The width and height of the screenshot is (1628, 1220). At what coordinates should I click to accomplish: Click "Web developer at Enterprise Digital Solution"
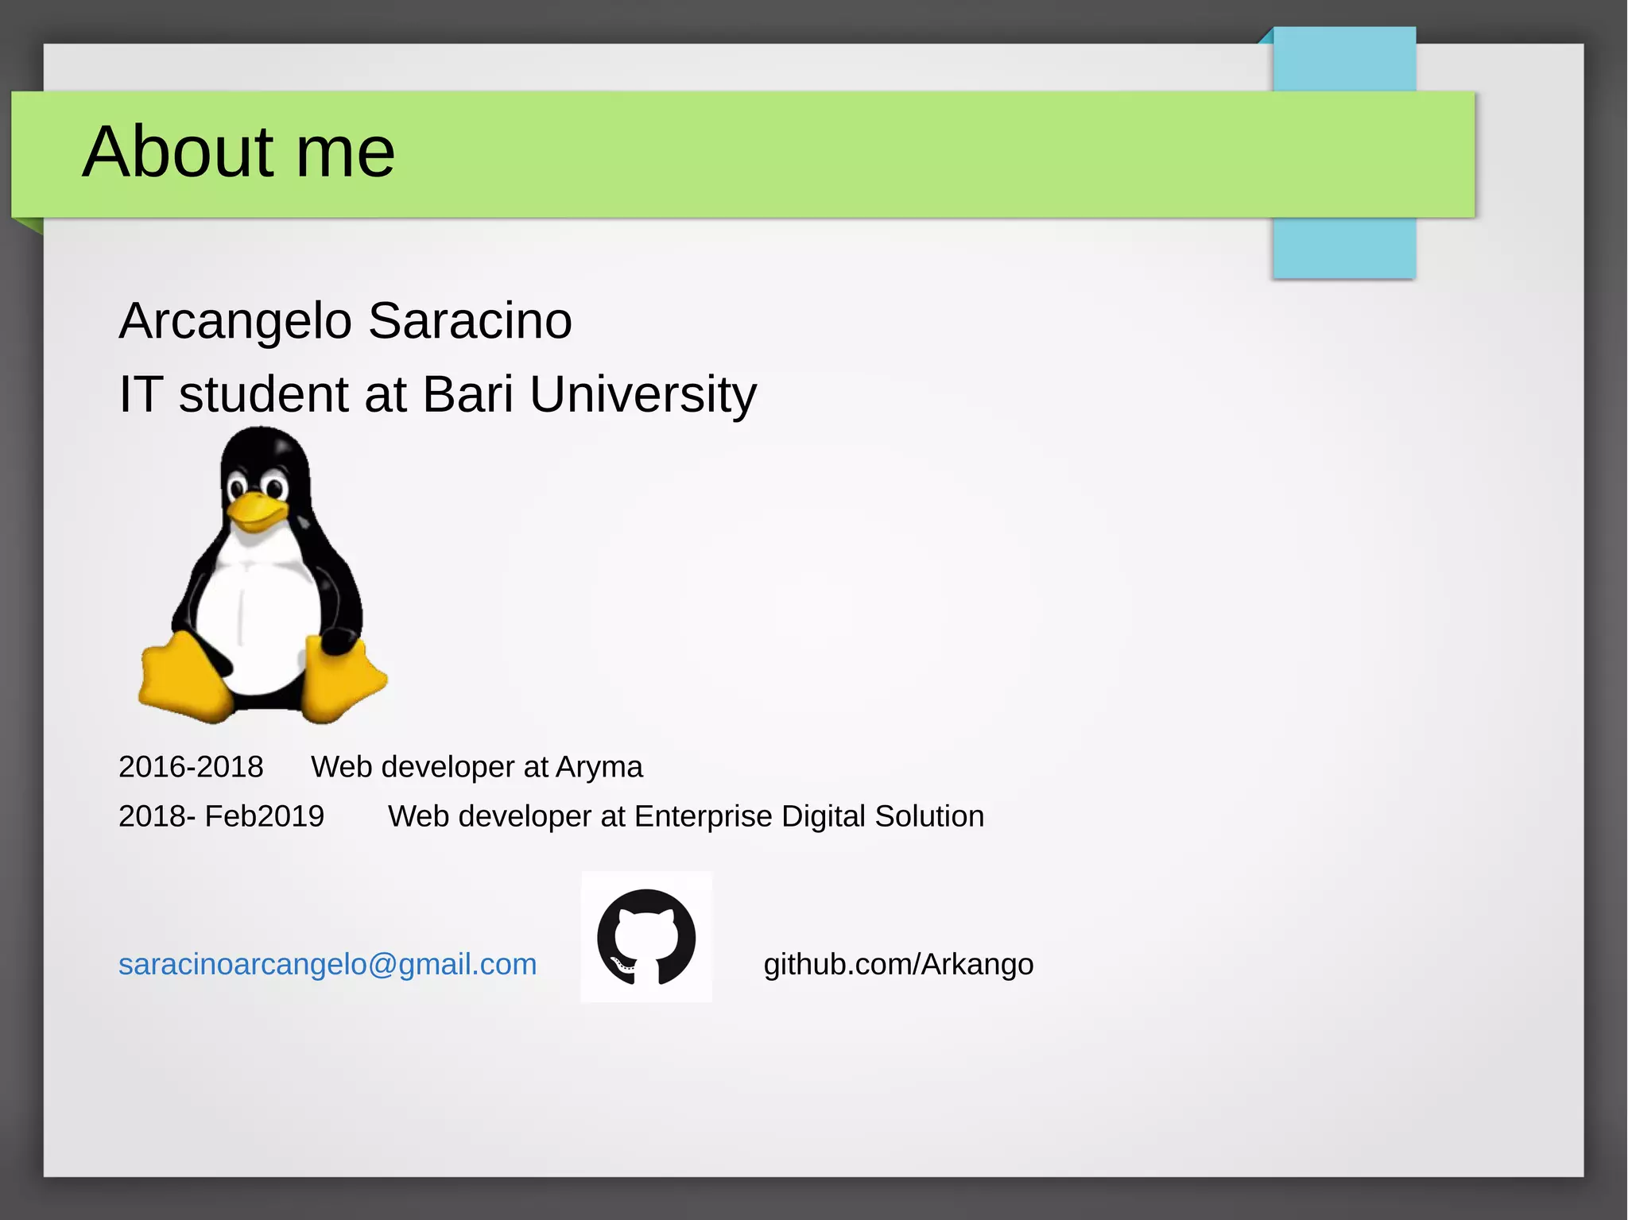coord(685,816)
